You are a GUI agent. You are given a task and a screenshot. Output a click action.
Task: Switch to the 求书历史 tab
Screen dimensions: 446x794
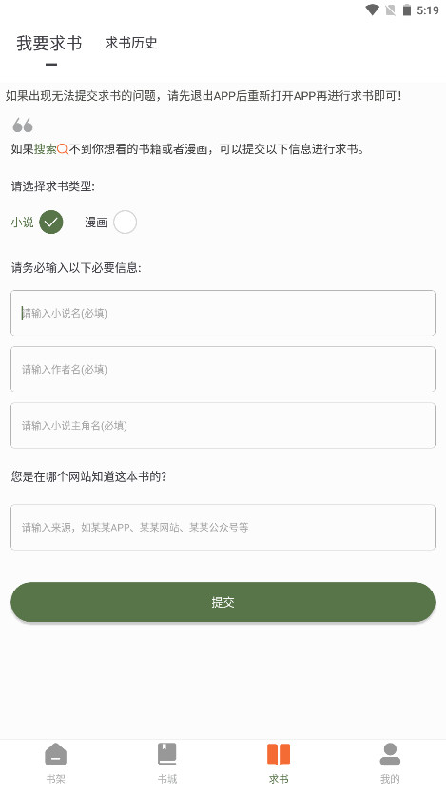click(x=131, y=43)
